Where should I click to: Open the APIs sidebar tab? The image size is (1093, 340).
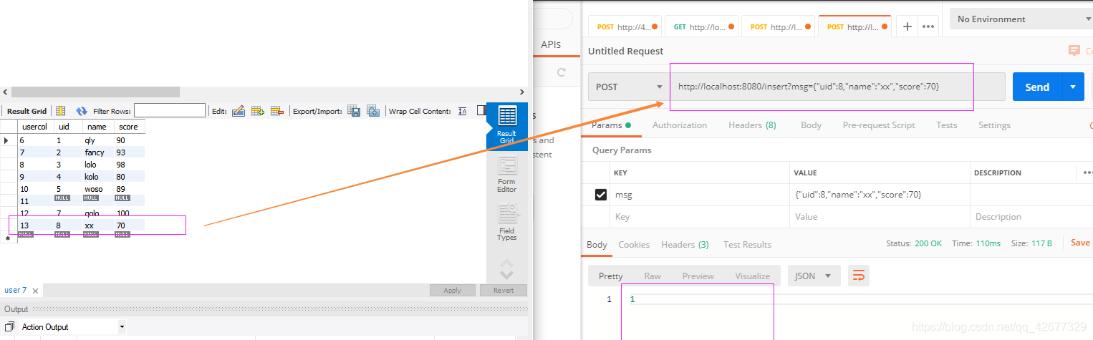(x=551, y=44)
